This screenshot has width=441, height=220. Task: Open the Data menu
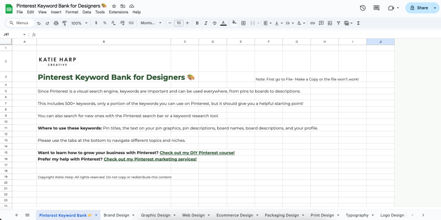(87, 12)
